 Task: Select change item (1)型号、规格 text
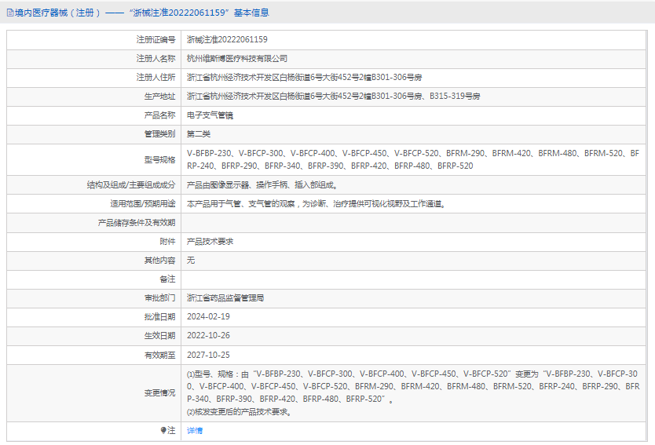pos(413,387)
